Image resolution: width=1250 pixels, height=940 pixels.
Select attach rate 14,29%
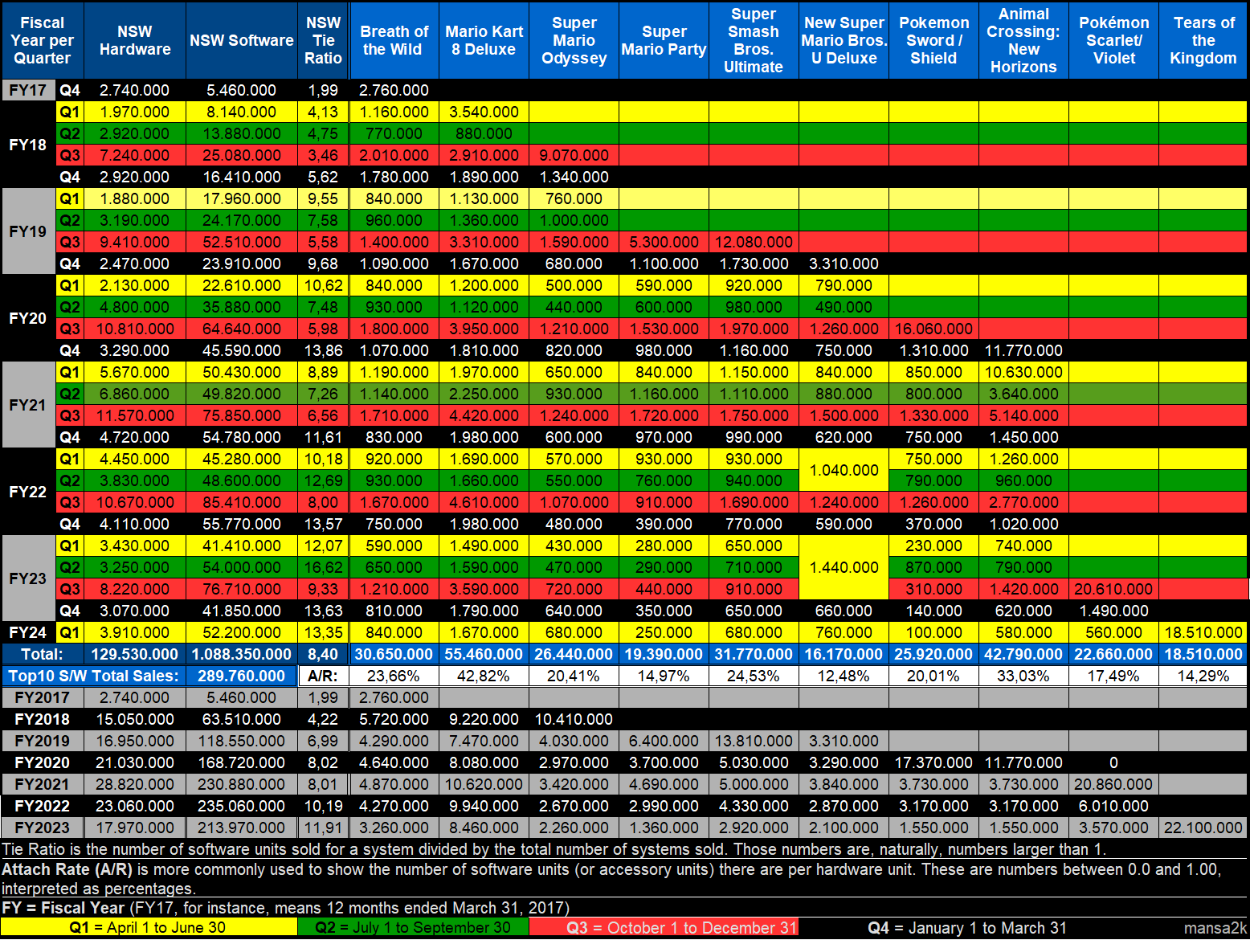(x=1203, y=676)
